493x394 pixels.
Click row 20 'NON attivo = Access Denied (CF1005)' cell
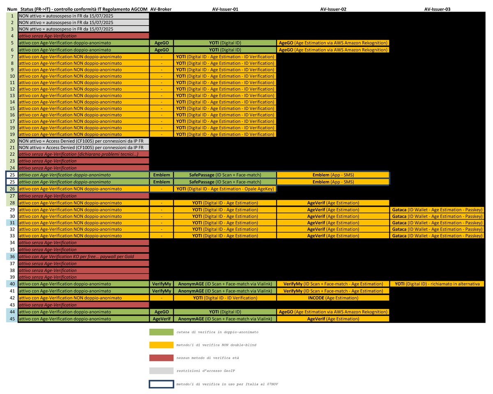click(x=83, y=141)
